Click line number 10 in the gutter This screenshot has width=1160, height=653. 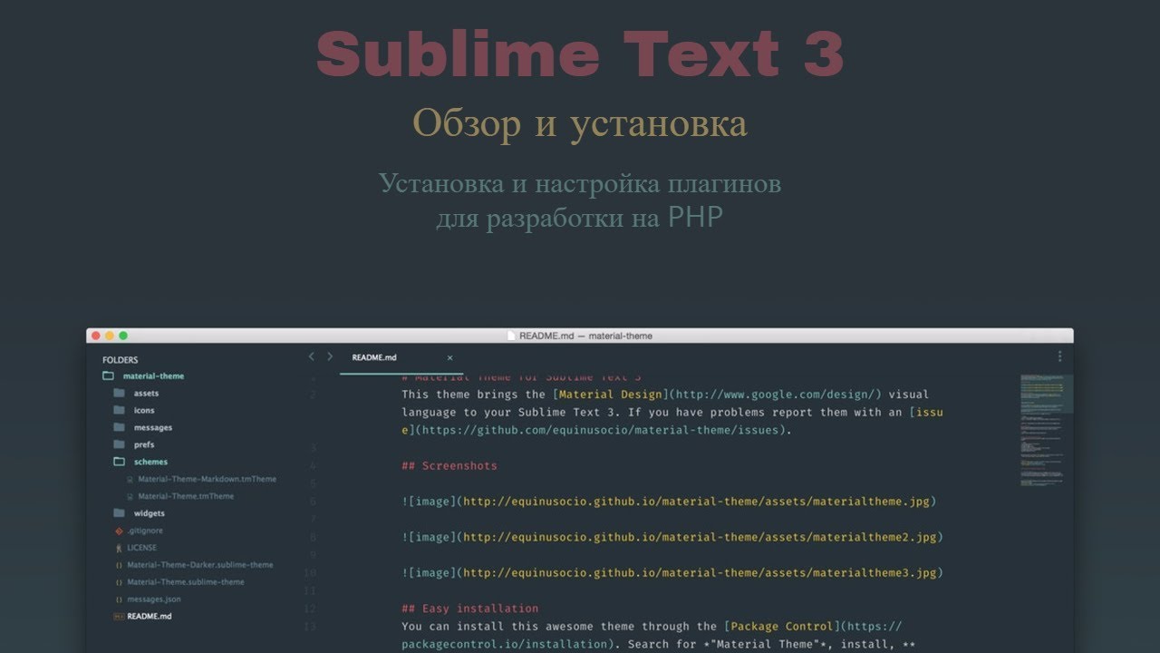310,573
